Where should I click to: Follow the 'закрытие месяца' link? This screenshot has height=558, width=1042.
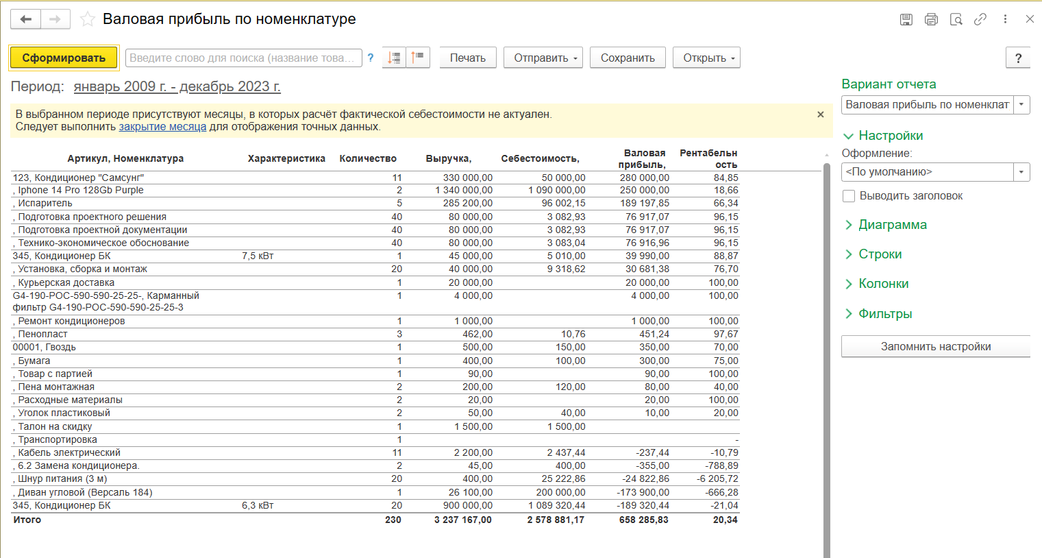coord(162,127)
